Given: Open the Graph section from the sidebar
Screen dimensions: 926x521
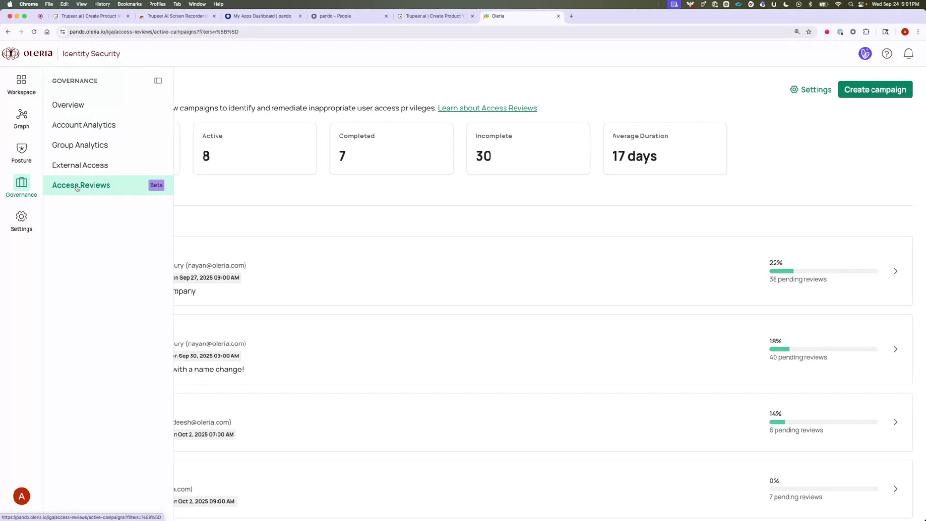Looking at the screenshot, I should [21, 118].
